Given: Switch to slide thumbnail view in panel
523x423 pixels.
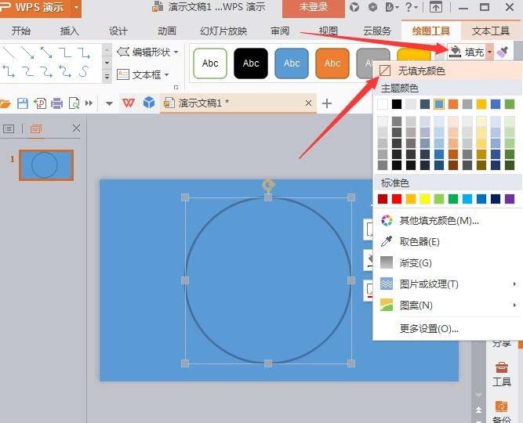Looking at the screenshot, I should pyautogui.click(x=36, y=128).
